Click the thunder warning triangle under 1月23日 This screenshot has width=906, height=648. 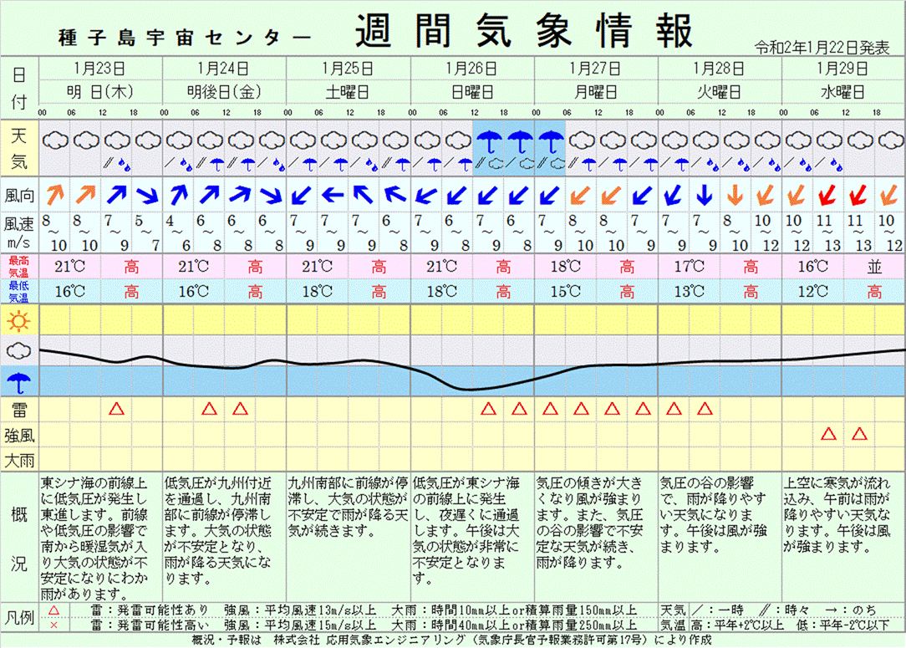(x=116, y=409)
